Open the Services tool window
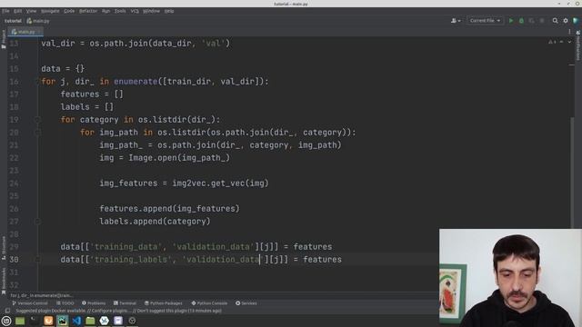Image resolution: width=582 pixels, height=327 pixels. (246, 303)
